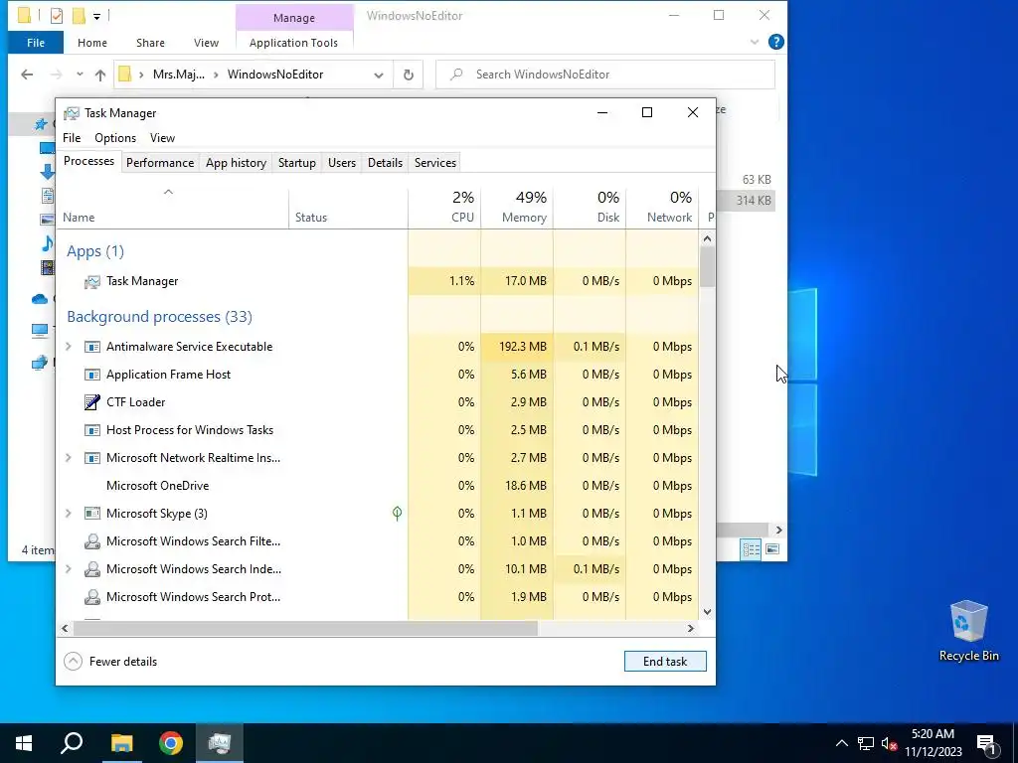Click the Microsoft Windows Search Indexer icon
The width and height of the screenshot is (1018, 763).
(92, 569)
